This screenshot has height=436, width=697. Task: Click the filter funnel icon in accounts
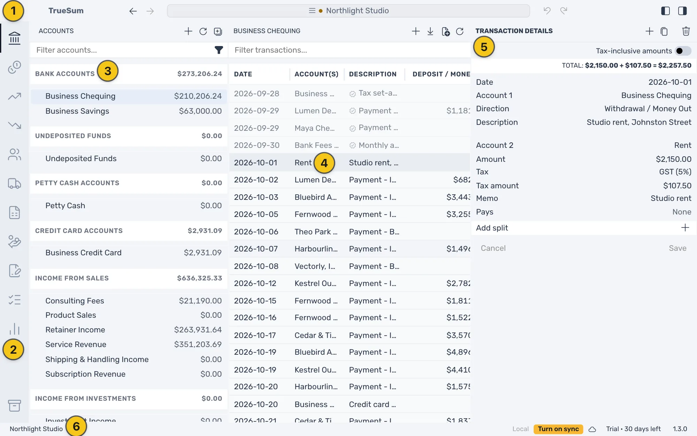click(219, 50)
